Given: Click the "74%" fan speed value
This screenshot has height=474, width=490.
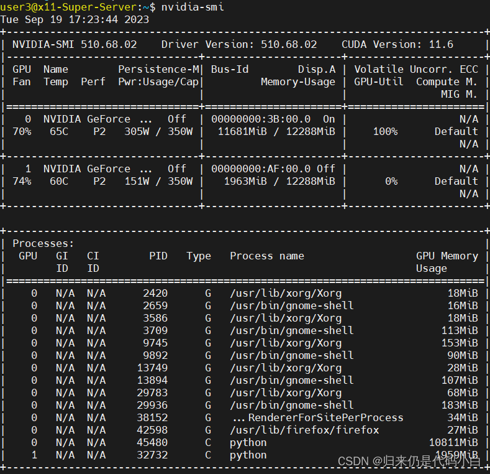Looking at the screenshot, I should click(x=22, y=181).
